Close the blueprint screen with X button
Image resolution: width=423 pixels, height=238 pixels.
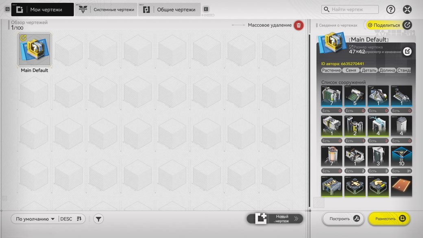click(x=407, y=9)
